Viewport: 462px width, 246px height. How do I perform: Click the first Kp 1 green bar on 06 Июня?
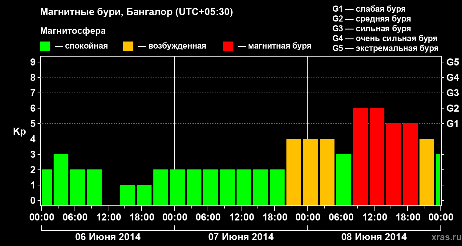point(128,195)
